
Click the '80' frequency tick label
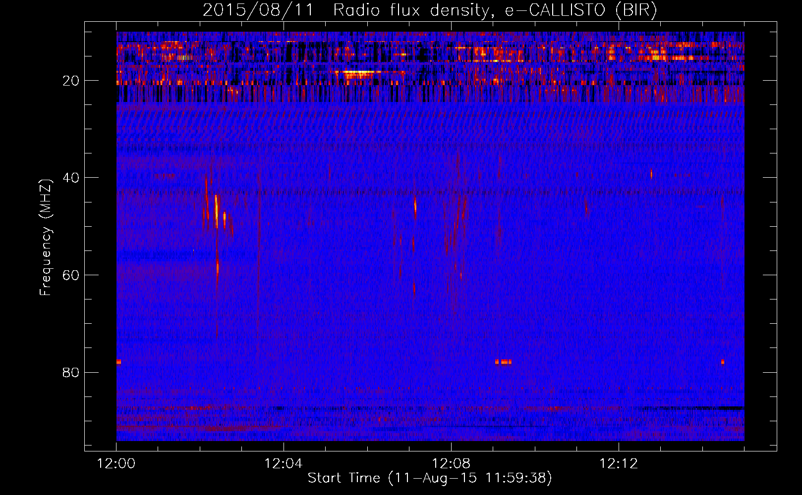point(71,372)
